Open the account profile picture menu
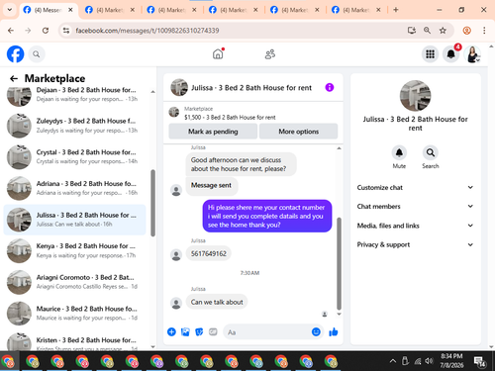 click(x=472, y=54)
